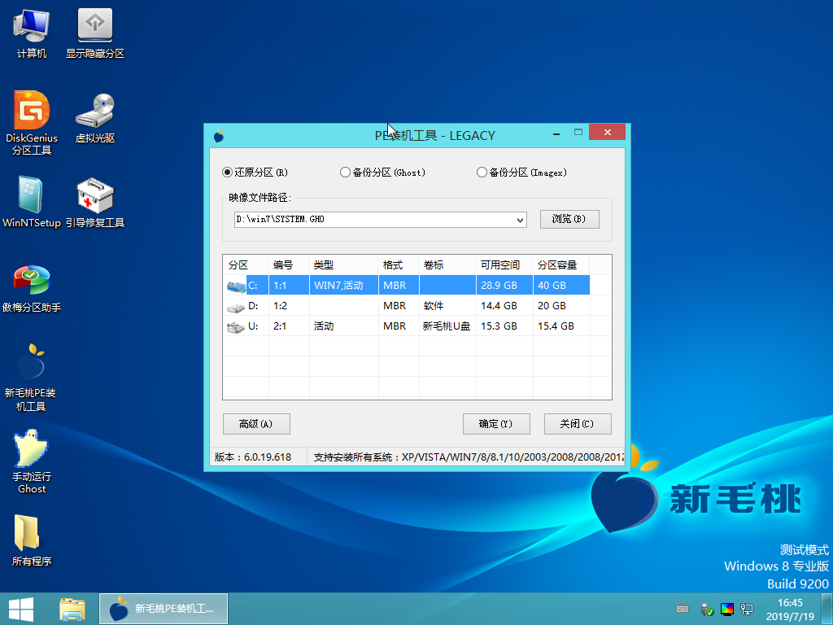Click the 高级(A) advanced button
The image size is (833, 625).
[256, 423]
